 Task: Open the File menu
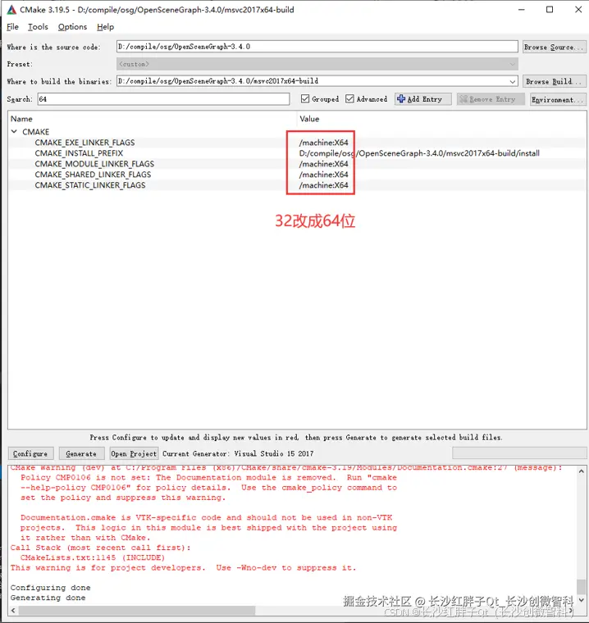click(x=13, y=26)
